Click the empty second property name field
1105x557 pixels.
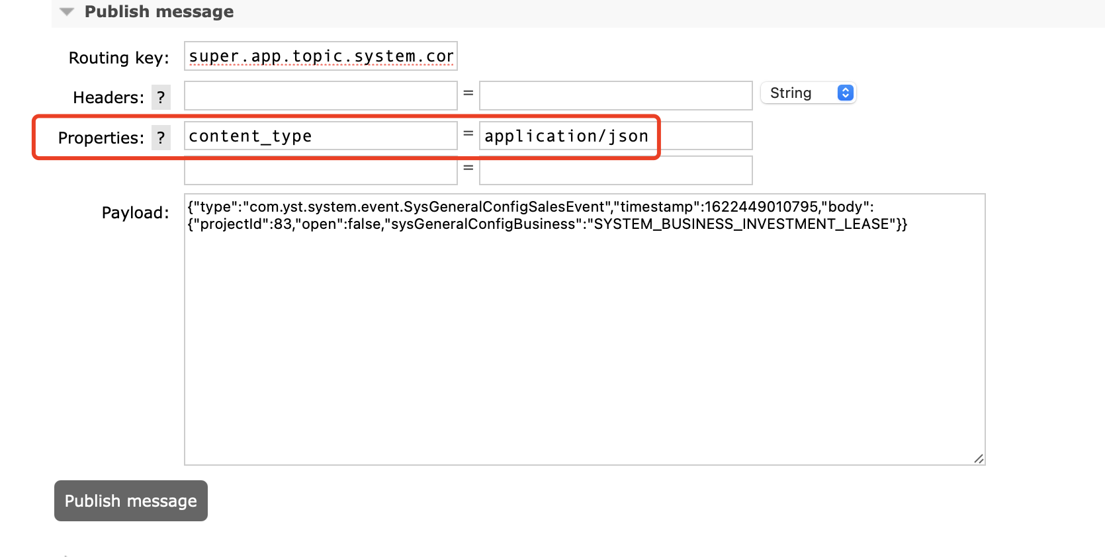click(320, 171)
